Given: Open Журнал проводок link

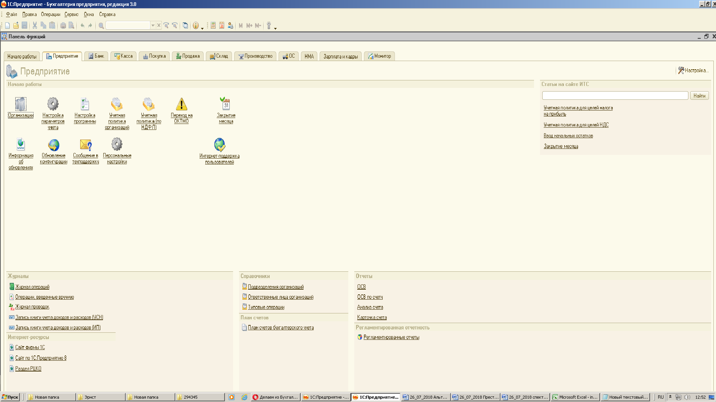Looking at the screenshot, I should tap(32, 307).
